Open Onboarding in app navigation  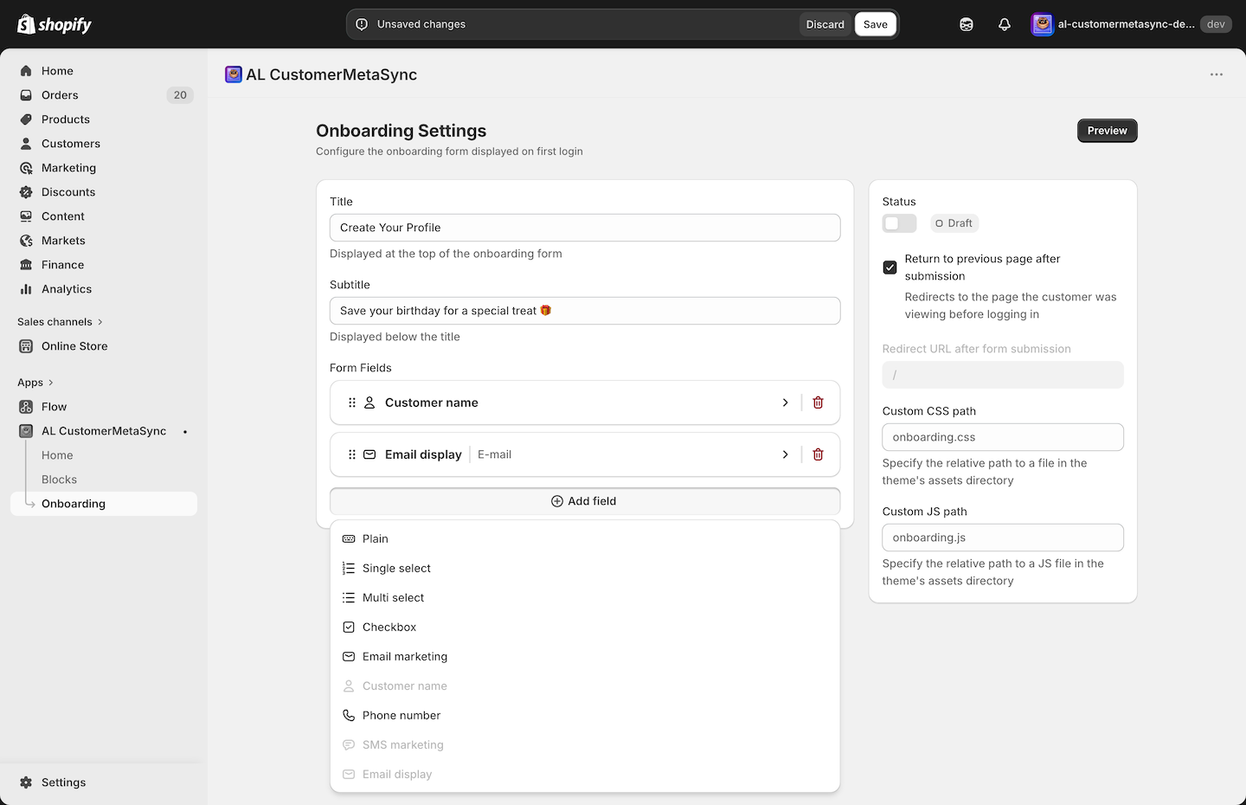point(104,504)
